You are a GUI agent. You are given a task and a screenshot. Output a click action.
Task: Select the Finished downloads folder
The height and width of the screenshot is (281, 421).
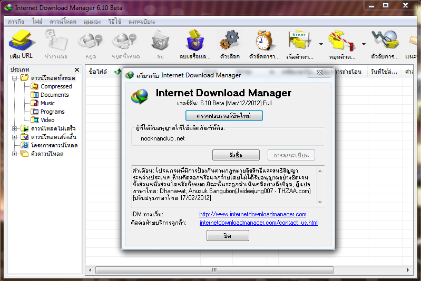[x=49, y=137]
